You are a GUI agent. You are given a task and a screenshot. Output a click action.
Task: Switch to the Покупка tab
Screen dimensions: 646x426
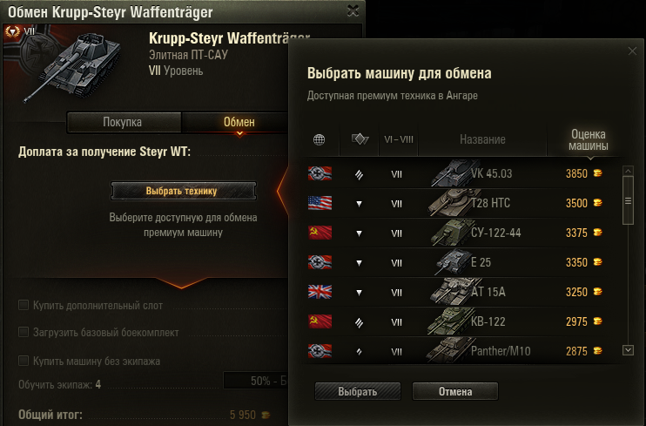124,122
